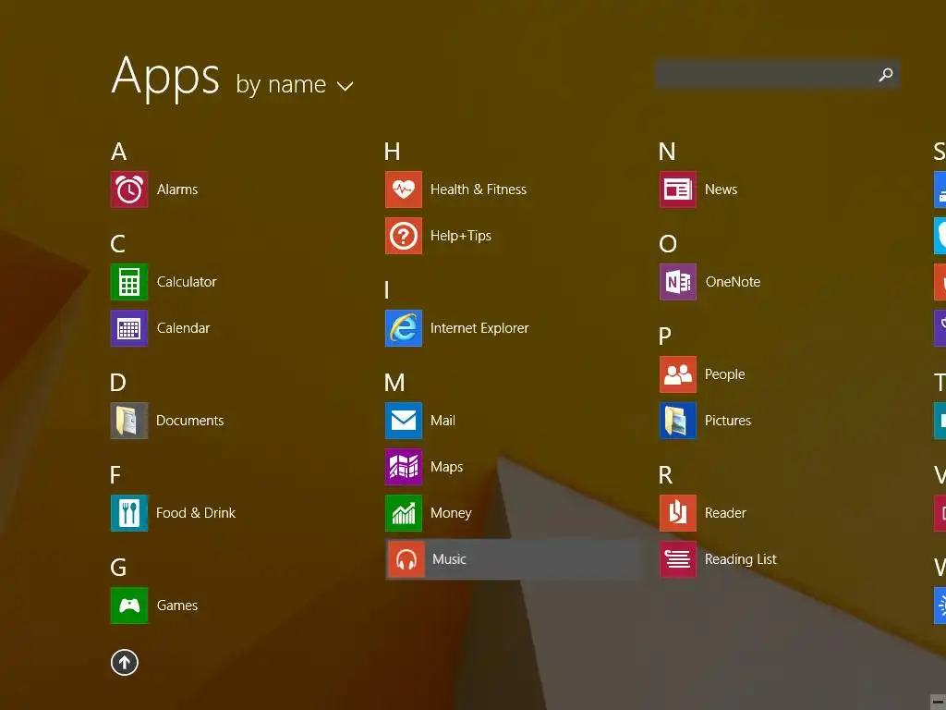The height and width of the screenshot is (710, 946).
Task: Click the 'Games' label
Action: tap(177, 606)
